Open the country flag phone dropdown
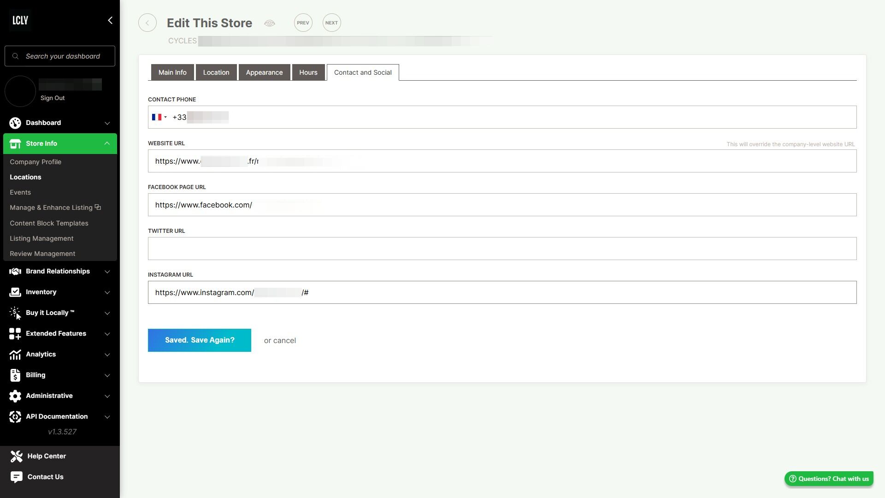This screenshot has width=885, height=498. click(x=159, y=117)
